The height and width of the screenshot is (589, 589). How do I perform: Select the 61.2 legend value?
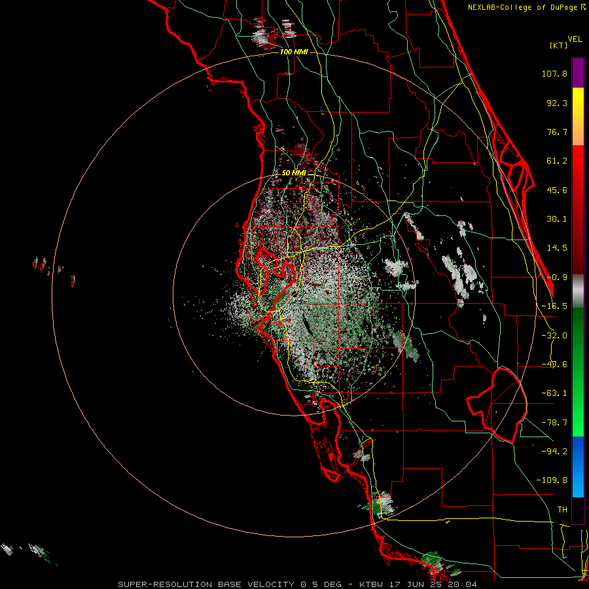click(557, 161)
